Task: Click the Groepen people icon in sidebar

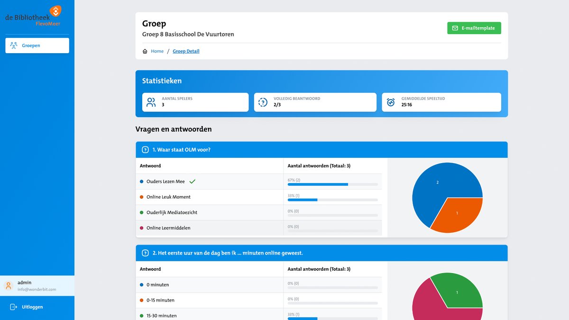Action: 14,46
